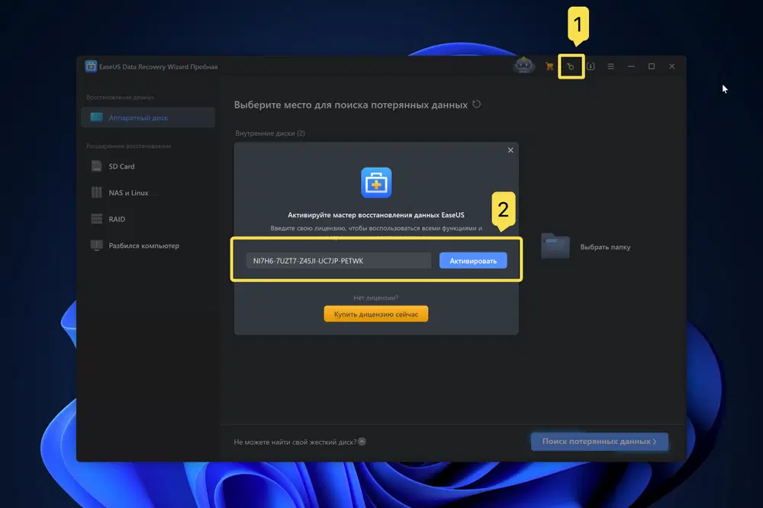Refresh the list of locations to scan
The height and width of the screenshot is (508, 763).
[x=477, y=104]
